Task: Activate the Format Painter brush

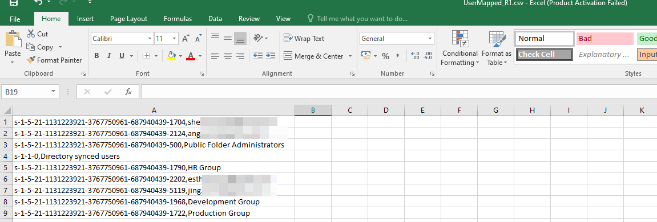Action: (31, 60)
